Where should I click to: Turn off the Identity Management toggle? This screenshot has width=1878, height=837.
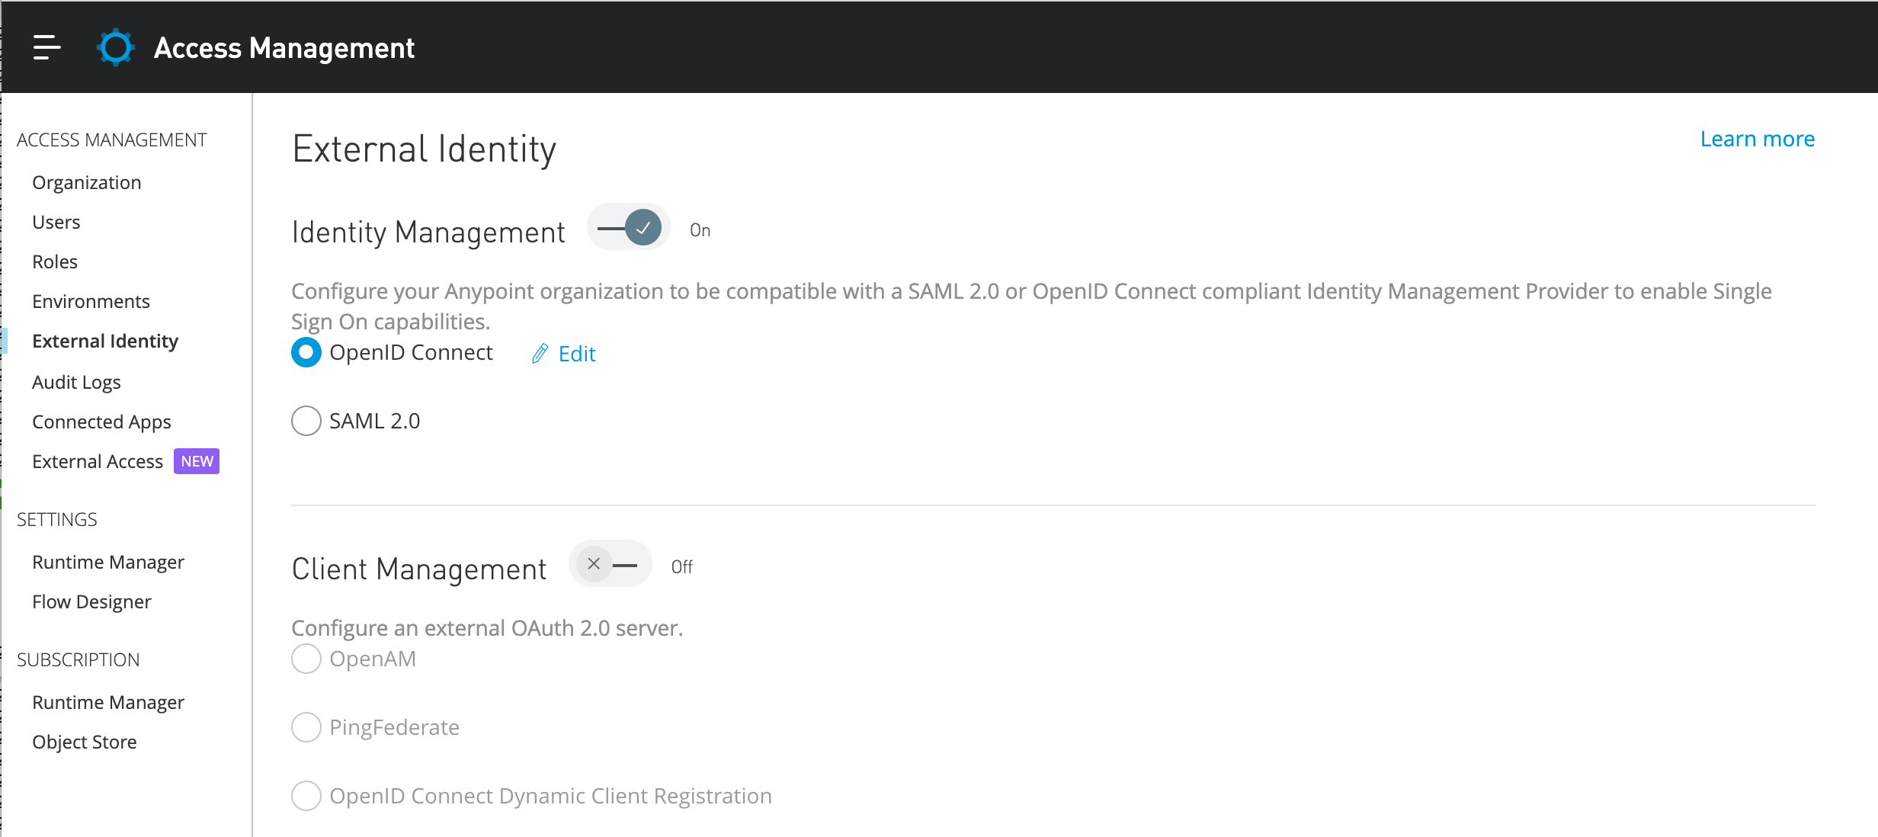(x=627, y=226)
